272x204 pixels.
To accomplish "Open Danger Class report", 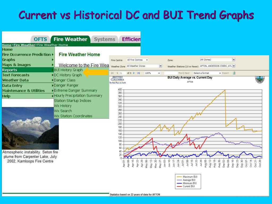I will click(65, 80).
